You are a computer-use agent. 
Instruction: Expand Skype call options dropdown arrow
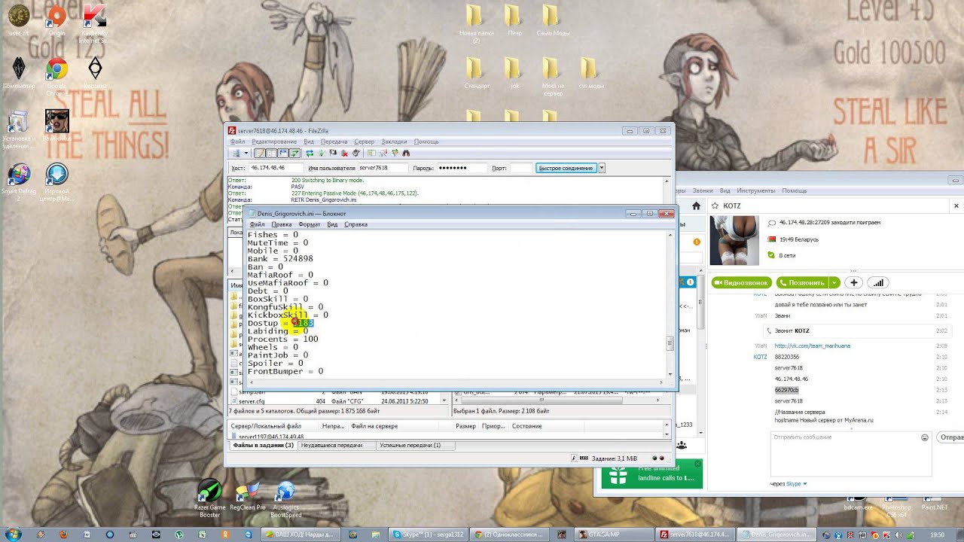(x=834, y=282)
